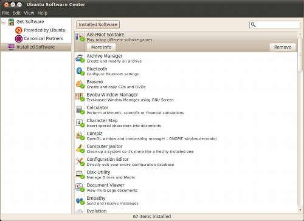Remove AisleRiot Solitaire
The image size is (304, 221).
(283, 47)
